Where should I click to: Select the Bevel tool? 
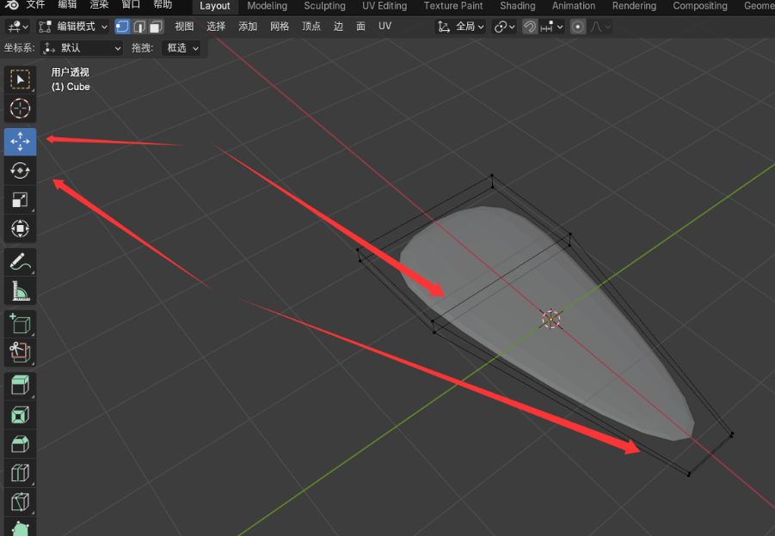20,443
